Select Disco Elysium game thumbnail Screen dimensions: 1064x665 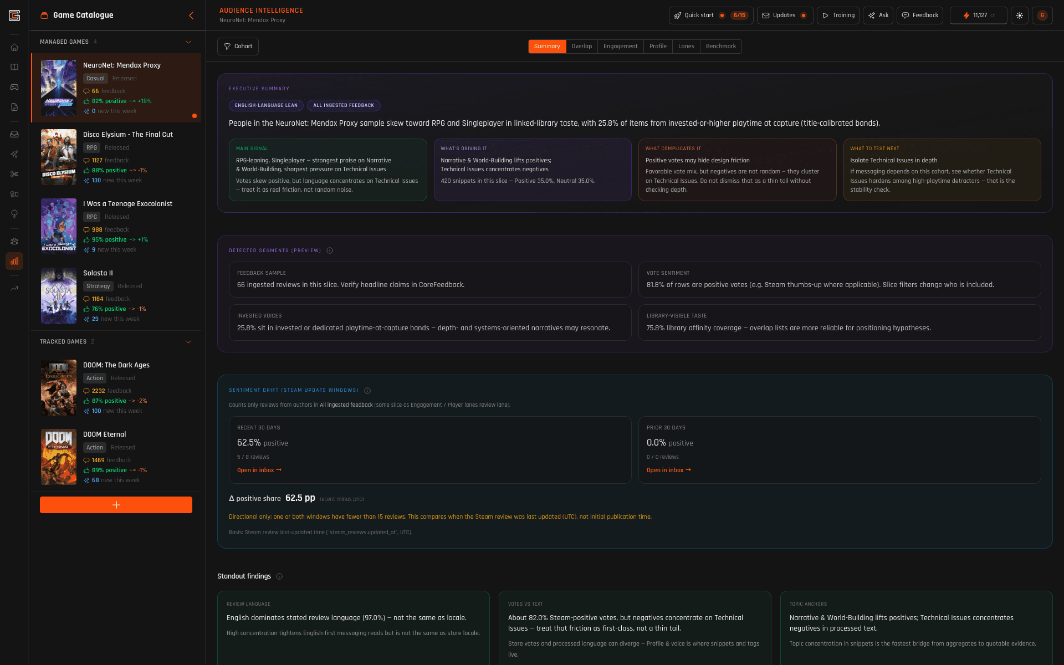(x=59, y=157)
